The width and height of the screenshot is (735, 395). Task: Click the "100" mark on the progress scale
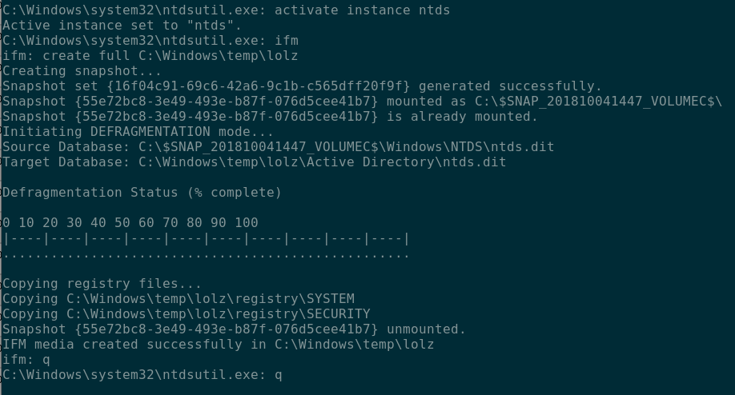(x=247, y=222)
